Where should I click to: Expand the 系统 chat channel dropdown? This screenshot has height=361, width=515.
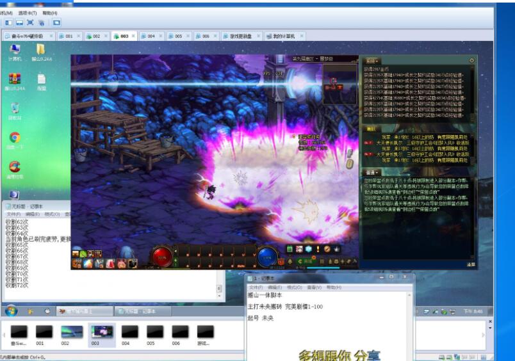[372, 61]
